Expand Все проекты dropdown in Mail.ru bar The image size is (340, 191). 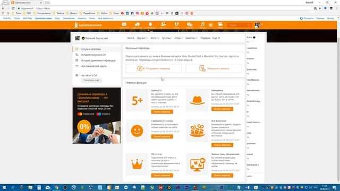point(105,19)
